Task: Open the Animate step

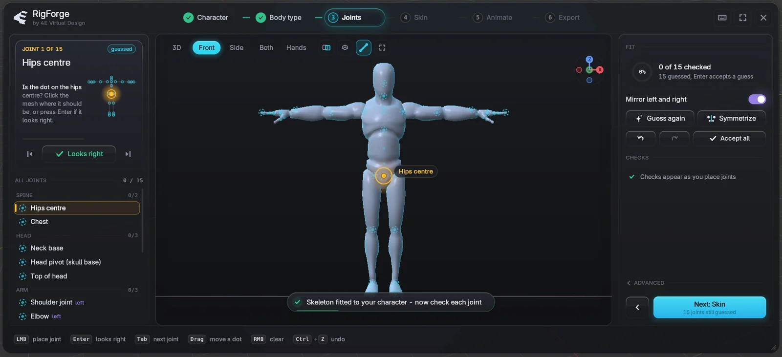Action: coord(493,18)
